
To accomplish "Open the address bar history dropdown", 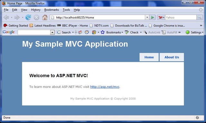I will coord(147,17).
